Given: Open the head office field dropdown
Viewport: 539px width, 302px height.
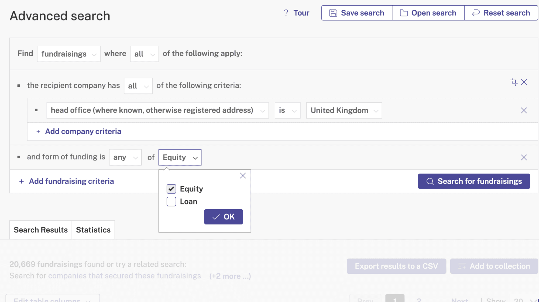Looking at the screenshot, I should (x=157, y=110).
